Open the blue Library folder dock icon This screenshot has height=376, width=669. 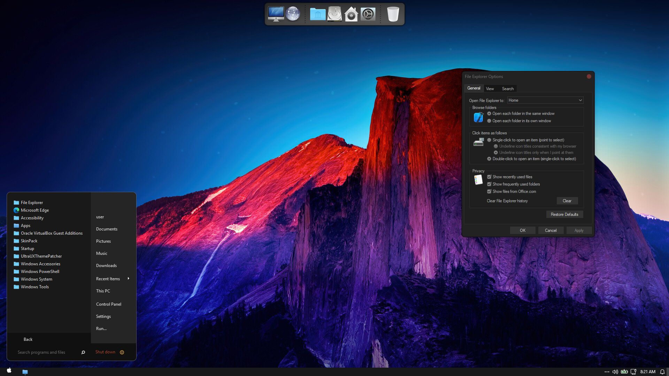pyautogui.click(x=317, y=14)
